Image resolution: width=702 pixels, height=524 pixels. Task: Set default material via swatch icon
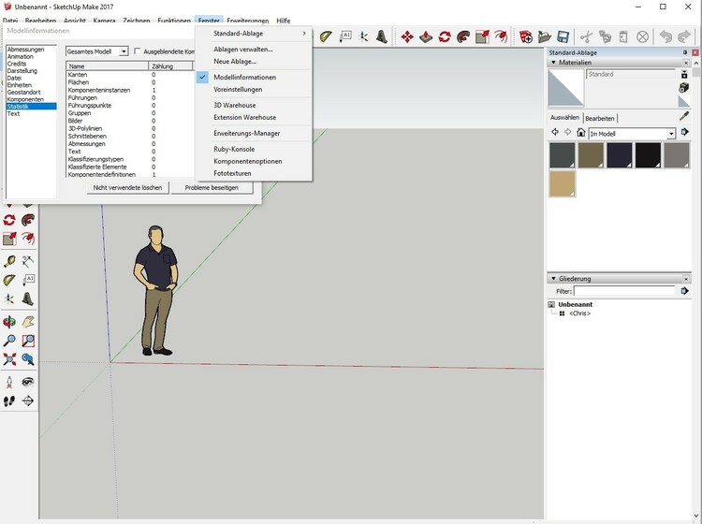pos(684,101)
